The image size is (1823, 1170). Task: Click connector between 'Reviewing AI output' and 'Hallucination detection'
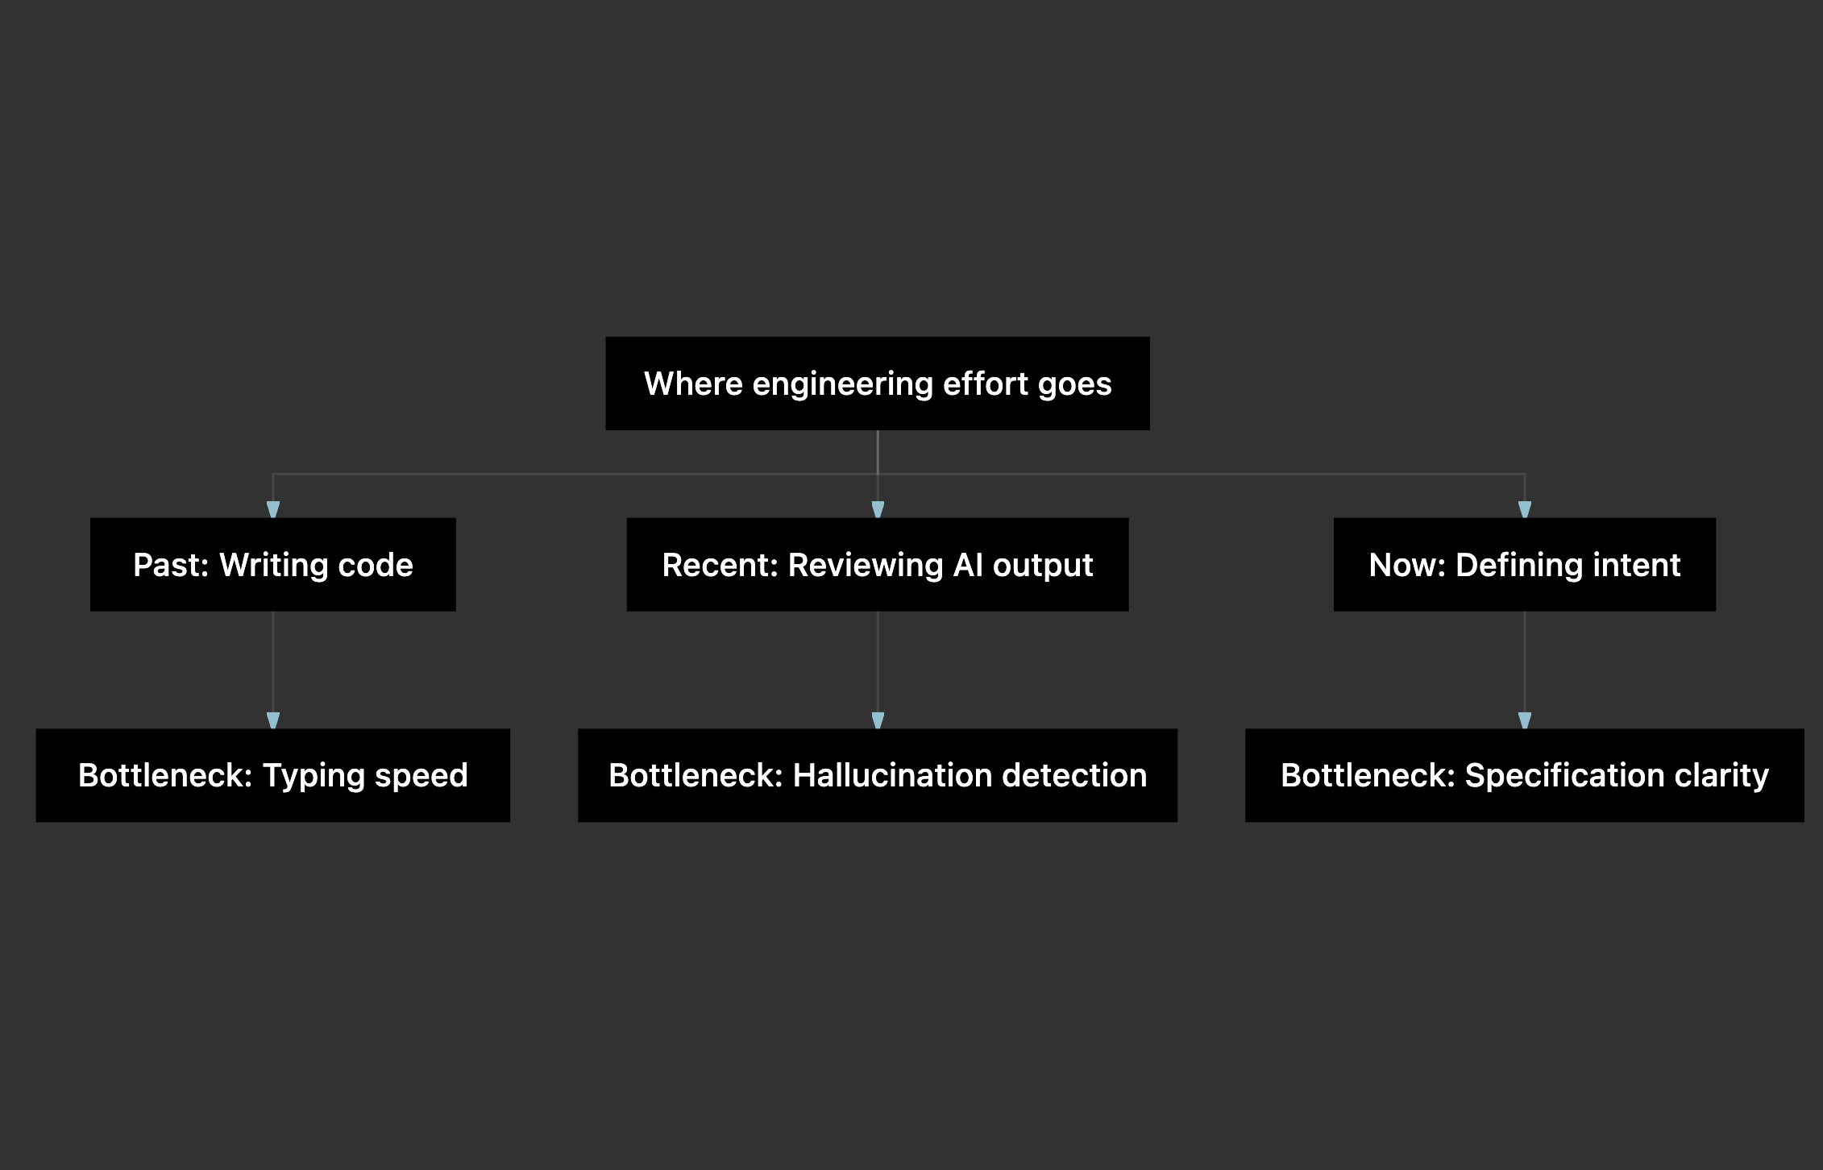(878, 662)
